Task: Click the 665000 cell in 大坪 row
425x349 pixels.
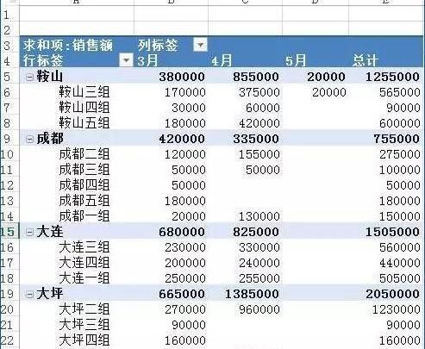Action: pyautogui.click(x=182, y=294)
